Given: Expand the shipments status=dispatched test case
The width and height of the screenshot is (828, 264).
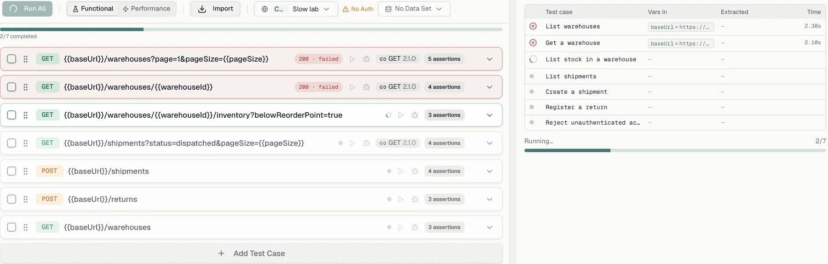Looking at the screenshot, I should tap(489, 143).
